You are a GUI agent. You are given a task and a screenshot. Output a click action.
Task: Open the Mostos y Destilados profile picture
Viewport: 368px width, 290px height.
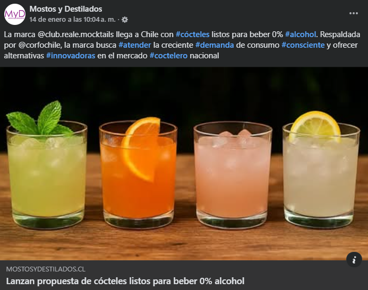(15, 14)
